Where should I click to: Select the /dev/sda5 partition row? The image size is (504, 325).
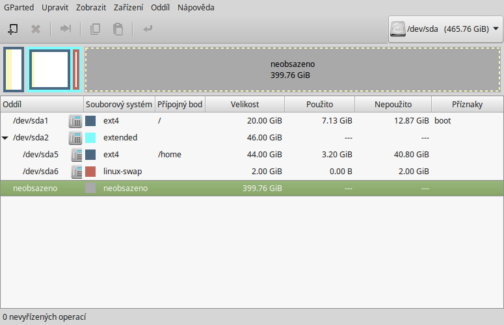click(x=252, y=155)
